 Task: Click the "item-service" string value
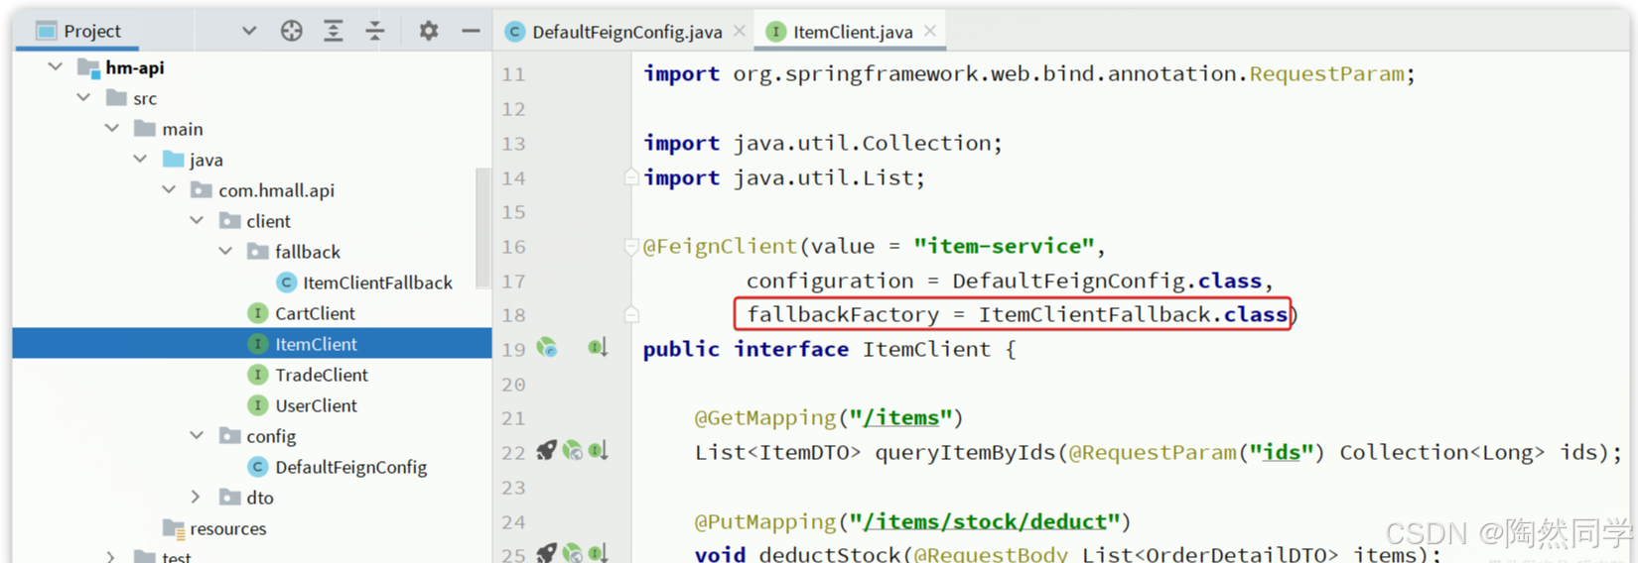pyautogui.click(x=1004, y=246)
